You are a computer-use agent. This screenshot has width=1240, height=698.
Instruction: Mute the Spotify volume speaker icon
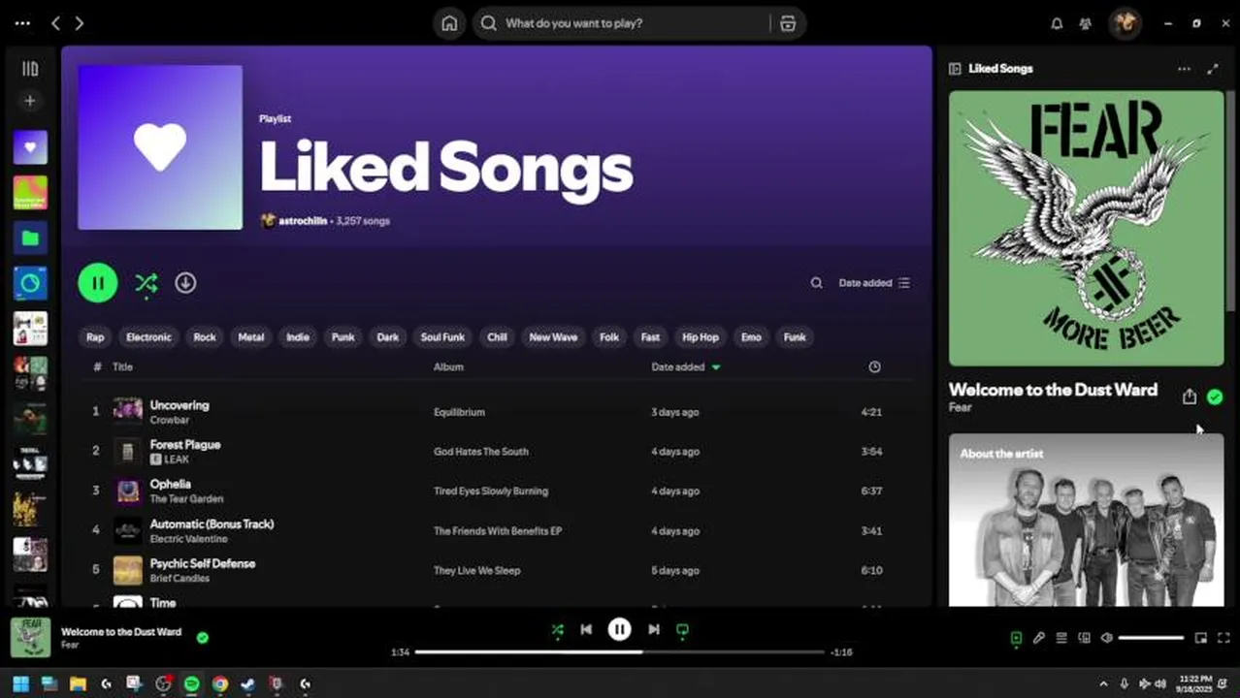1107,638
